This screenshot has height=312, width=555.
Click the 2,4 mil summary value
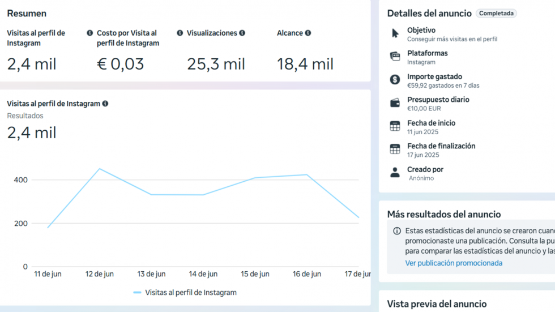pyautogui.click(x=32, y=64)
